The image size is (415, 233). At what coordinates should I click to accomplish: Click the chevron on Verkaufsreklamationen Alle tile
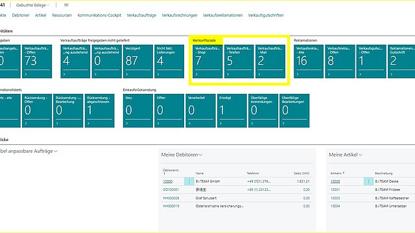[298, 74]
